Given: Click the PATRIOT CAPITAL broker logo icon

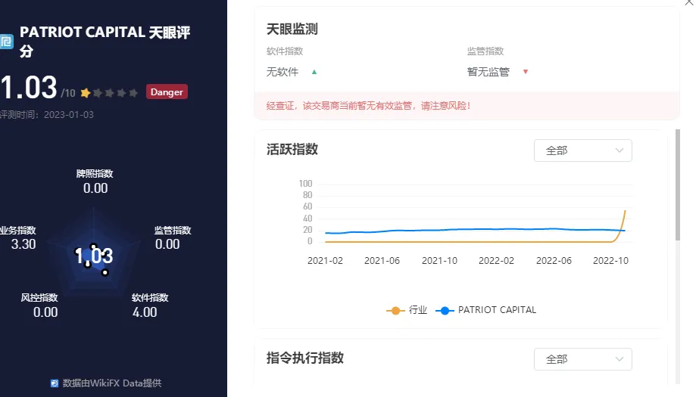Looking at the screenshot, I should point(6,42).
